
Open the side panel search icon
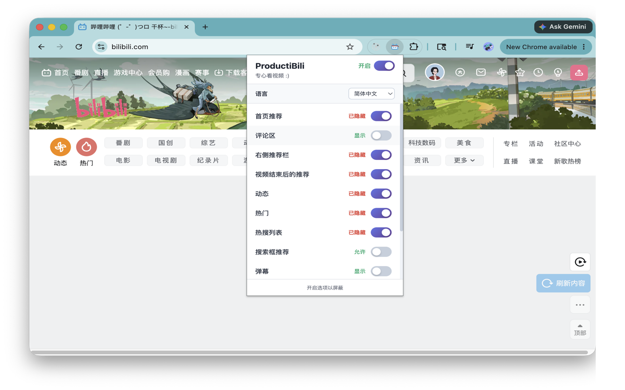point(441,47)
